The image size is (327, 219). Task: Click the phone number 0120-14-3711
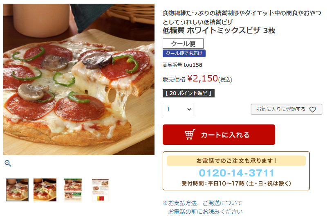(x=236, y=173)
